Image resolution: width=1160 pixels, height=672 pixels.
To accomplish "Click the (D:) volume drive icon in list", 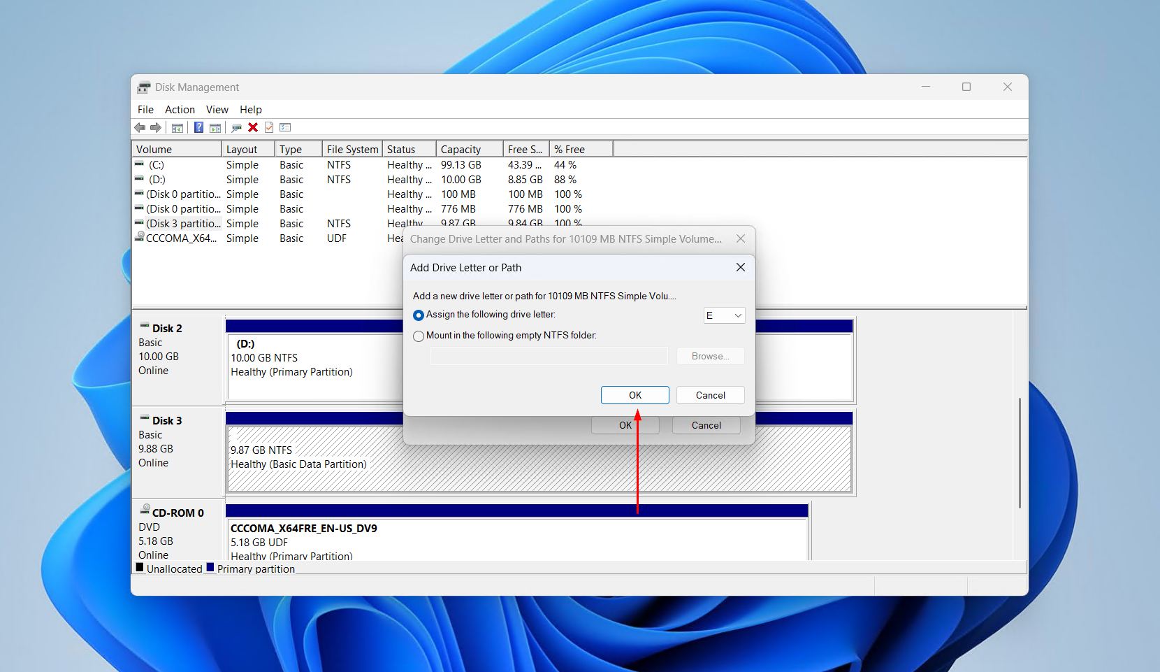I will pos(139,179).
